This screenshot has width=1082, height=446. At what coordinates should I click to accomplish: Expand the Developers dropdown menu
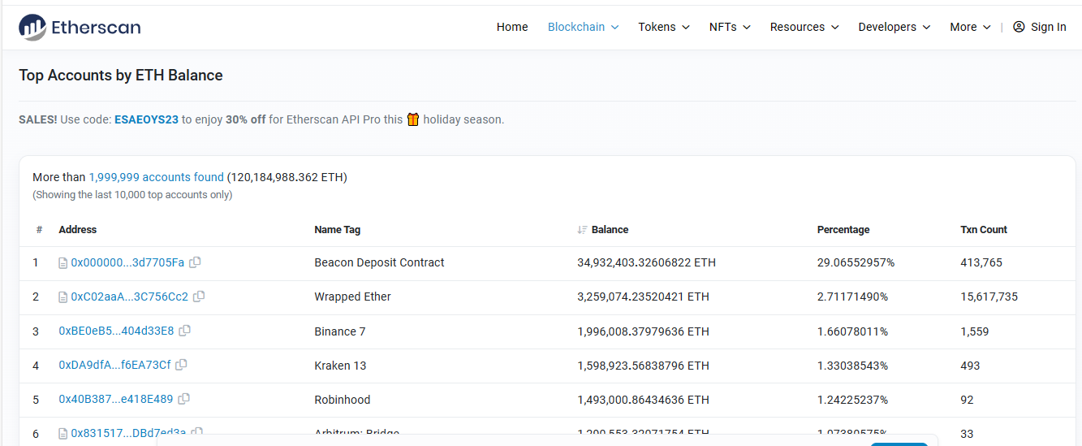tap(894, 27)
